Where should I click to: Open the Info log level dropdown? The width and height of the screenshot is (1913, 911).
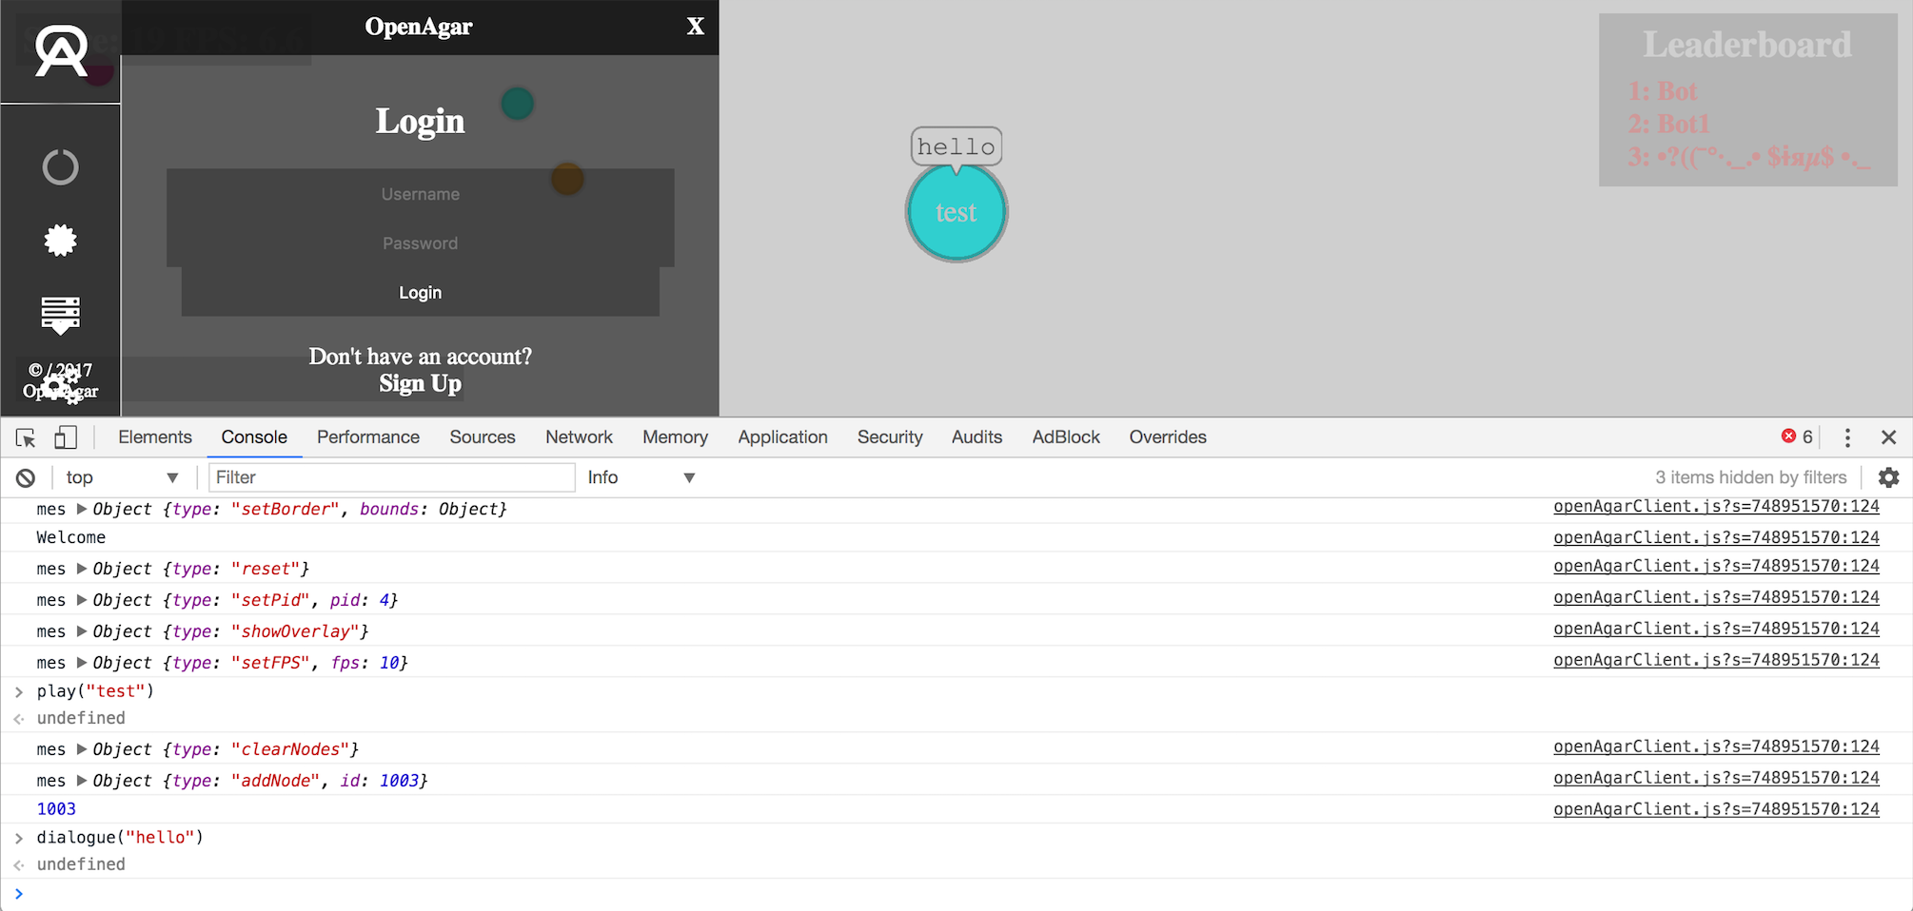coord(641,476)
